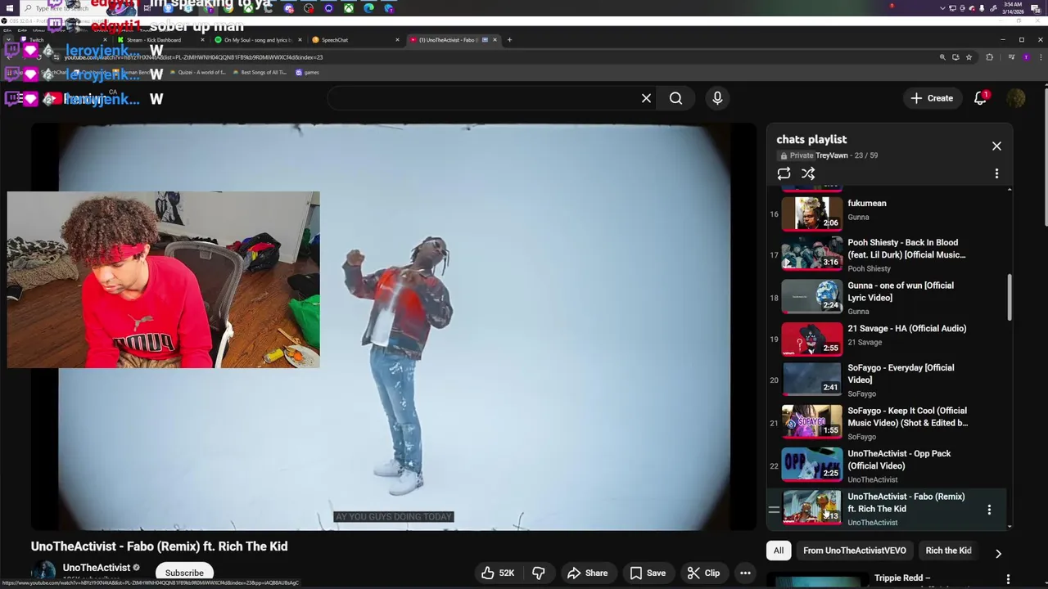Clear the YouTube search box with X
This screenshot has height=589, width=1048.
[x=646, y=98]
